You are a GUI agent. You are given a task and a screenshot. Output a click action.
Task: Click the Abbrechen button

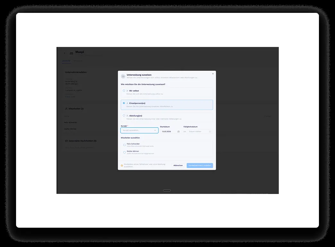tap(178, 166)
